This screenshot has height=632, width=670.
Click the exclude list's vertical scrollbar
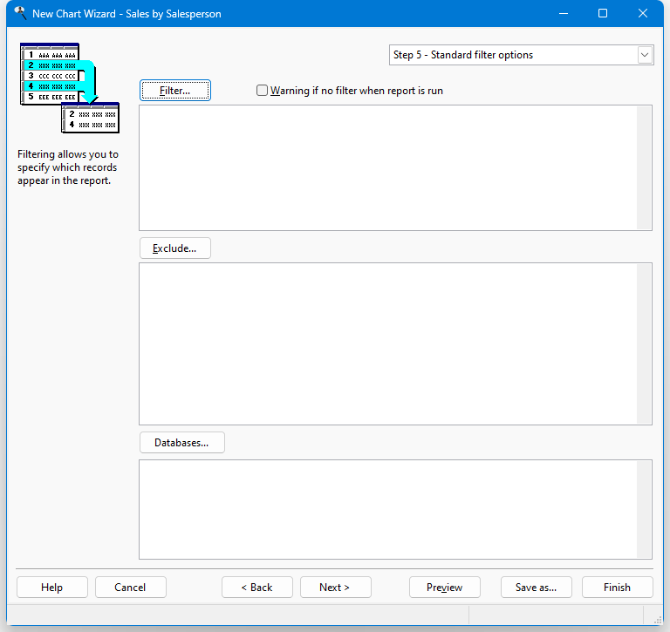pos(644,343)
